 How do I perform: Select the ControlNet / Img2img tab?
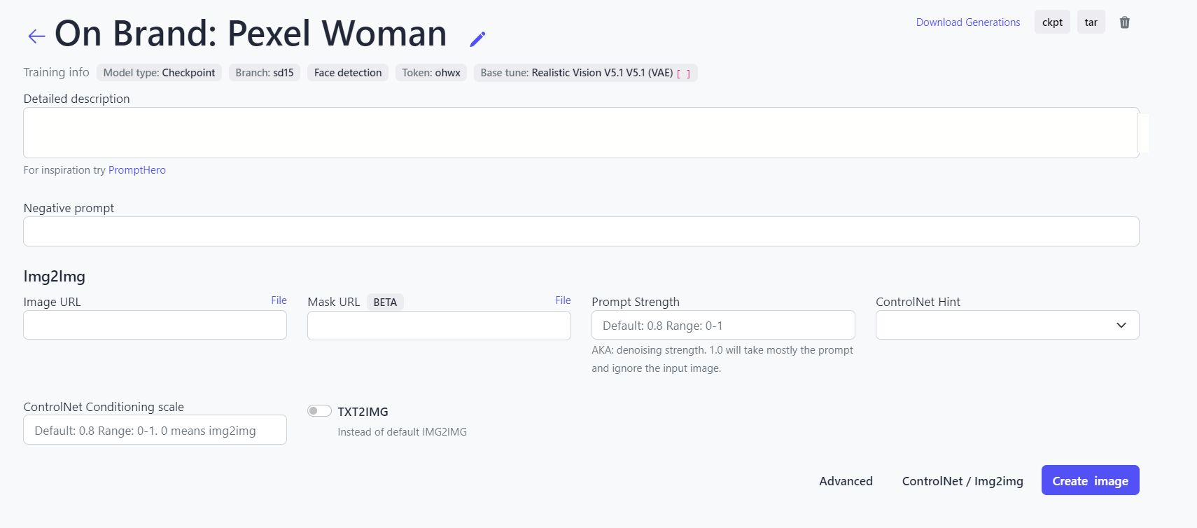(962, 481)
